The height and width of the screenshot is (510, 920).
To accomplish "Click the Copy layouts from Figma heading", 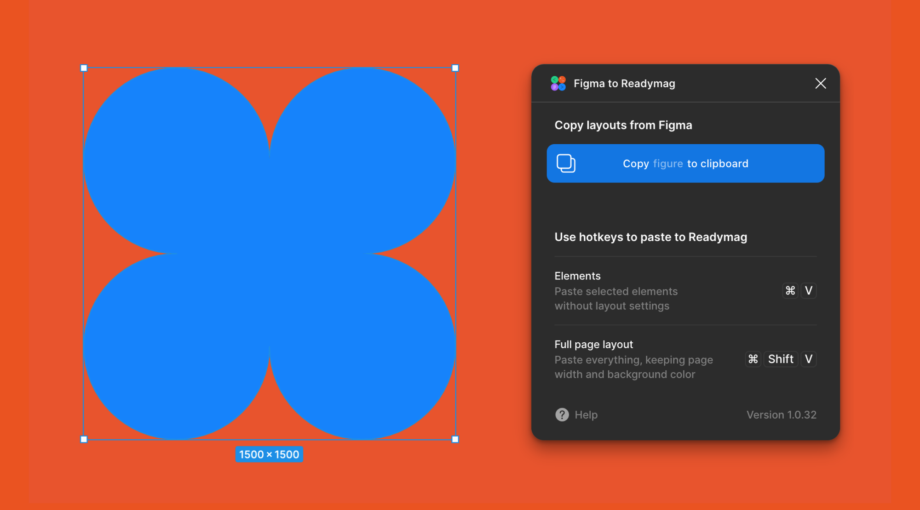I will click(x=623, y=125).
